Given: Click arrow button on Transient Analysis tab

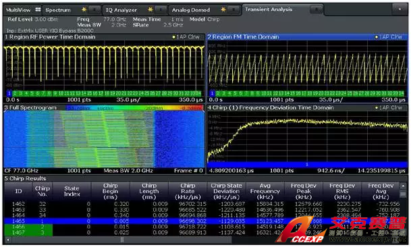Looking at the screenshot, I should [316, 9].
